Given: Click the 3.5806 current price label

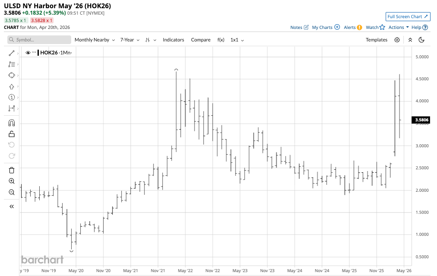Looking at the screenshot, I should tap(420, 121).
